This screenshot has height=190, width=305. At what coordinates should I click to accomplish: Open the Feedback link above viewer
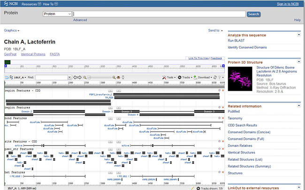click(x=216, y=58)
